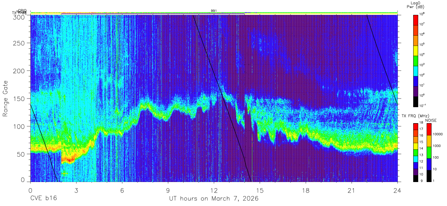Click the '991' CPID value above plot
This screenshot has height=206, width=447.
(x=214, y=11)
